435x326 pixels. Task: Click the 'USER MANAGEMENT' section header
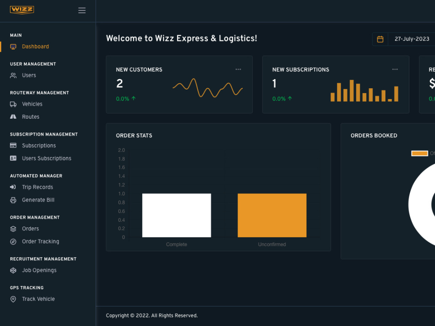tap(33, 64)
